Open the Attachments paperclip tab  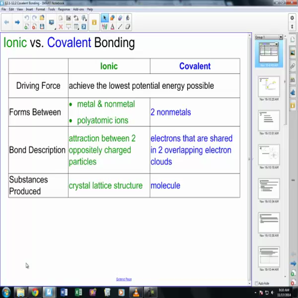(x=293, y=66)
